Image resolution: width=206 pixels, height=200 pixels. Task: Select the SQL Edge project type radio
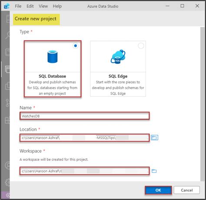pos(141,46)
